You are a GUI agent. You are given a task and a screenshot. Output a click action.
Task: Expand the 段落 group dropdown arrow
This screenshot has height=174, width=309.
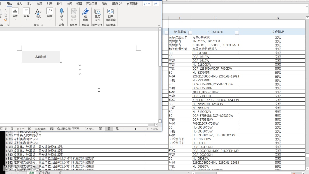pos(26,19)
